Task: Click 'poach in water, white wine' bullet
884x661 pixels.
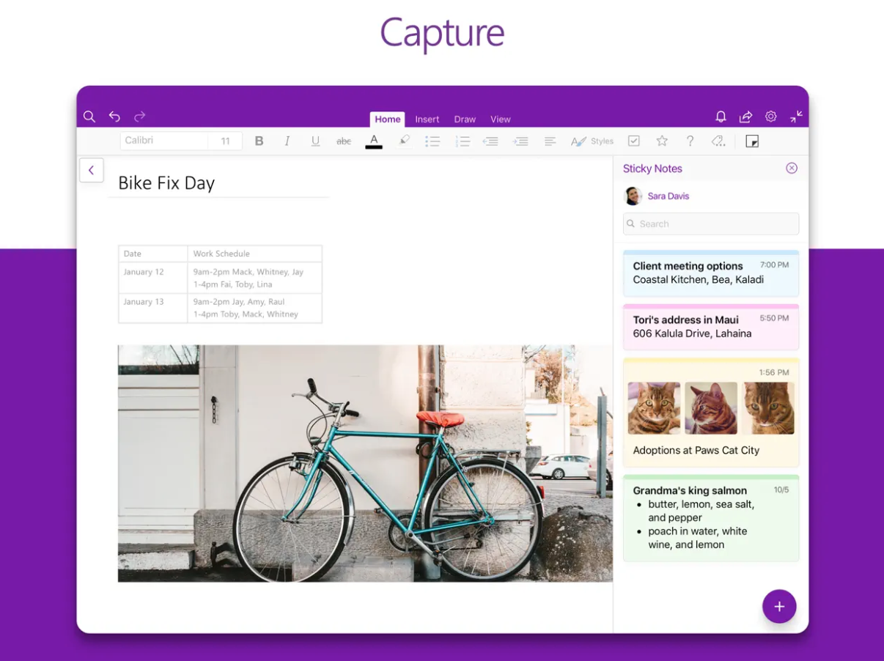Action: point(697,538)
